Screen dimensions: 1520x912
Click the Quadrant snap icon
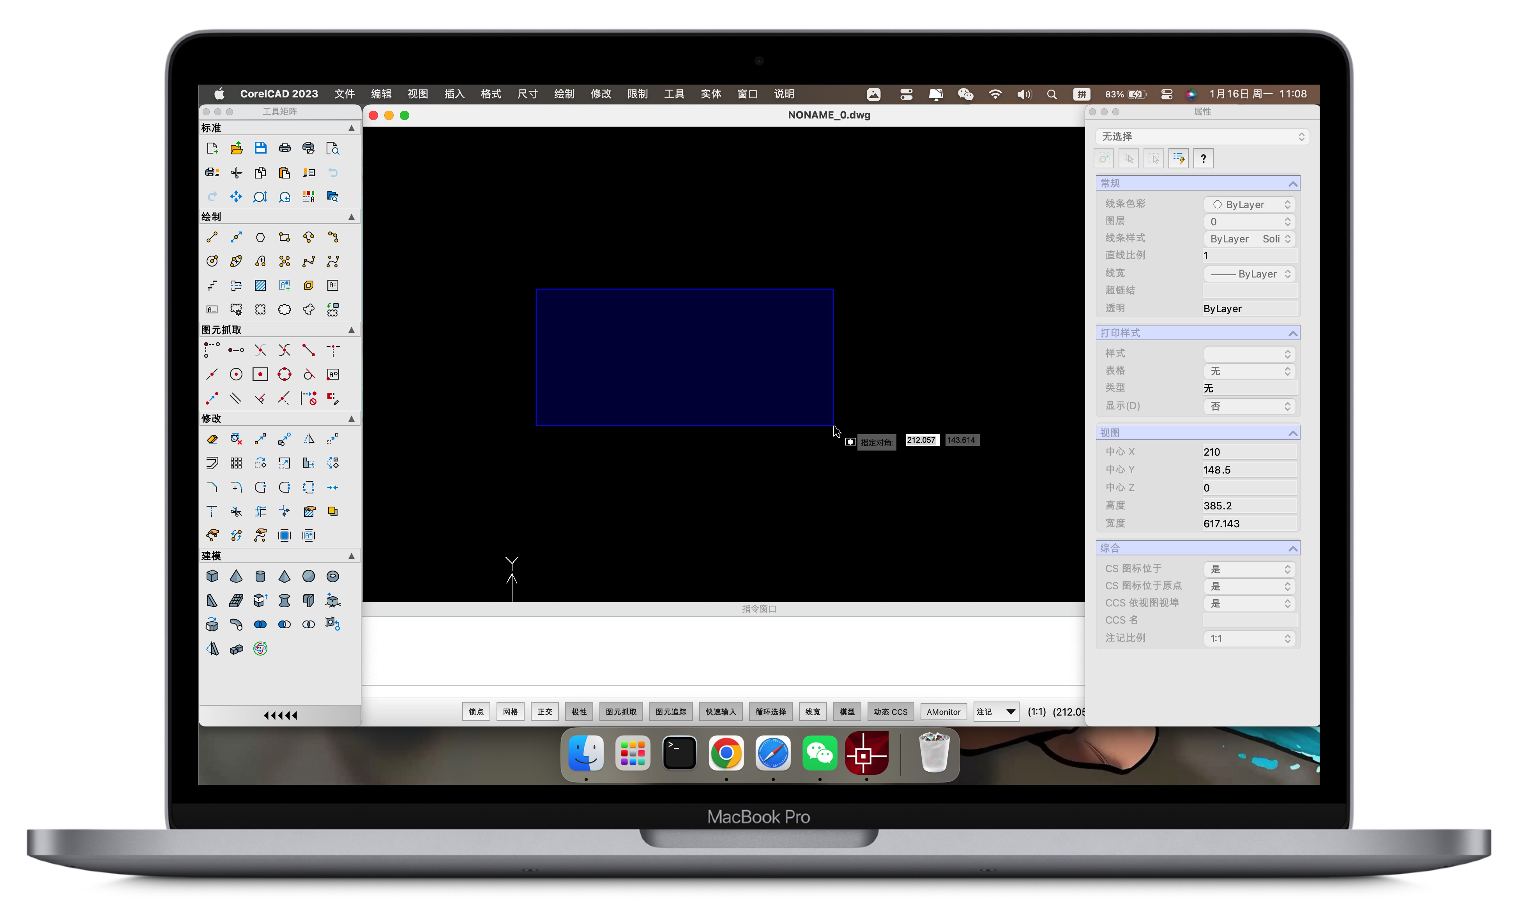[285, 374]
